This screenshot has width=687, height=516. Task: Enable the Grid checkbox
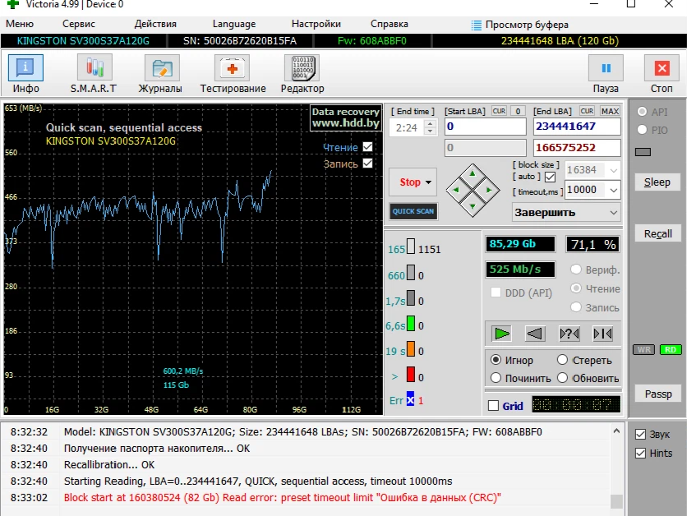493,406
